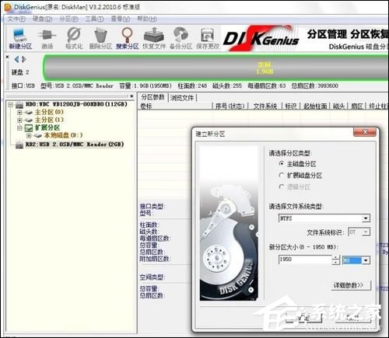This screenshot has width=389, height=338.
Task: Open the 工具 Tools menu
Action: 94,19
